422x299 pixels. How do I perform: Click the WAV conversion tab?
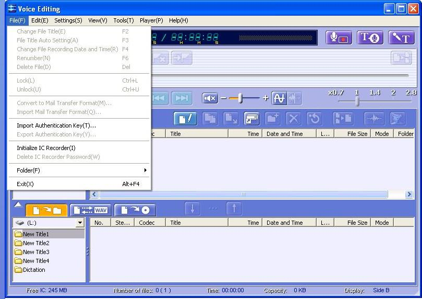[91, 210]
